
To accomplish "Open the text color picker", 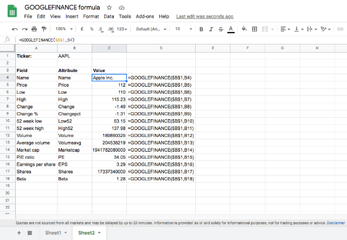I will tap(231, 29).
